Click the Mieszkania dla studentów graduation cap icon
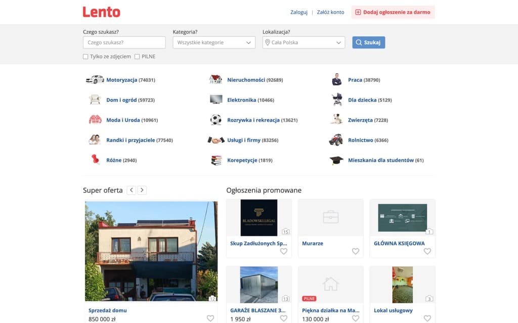 [x=336, y=160]
